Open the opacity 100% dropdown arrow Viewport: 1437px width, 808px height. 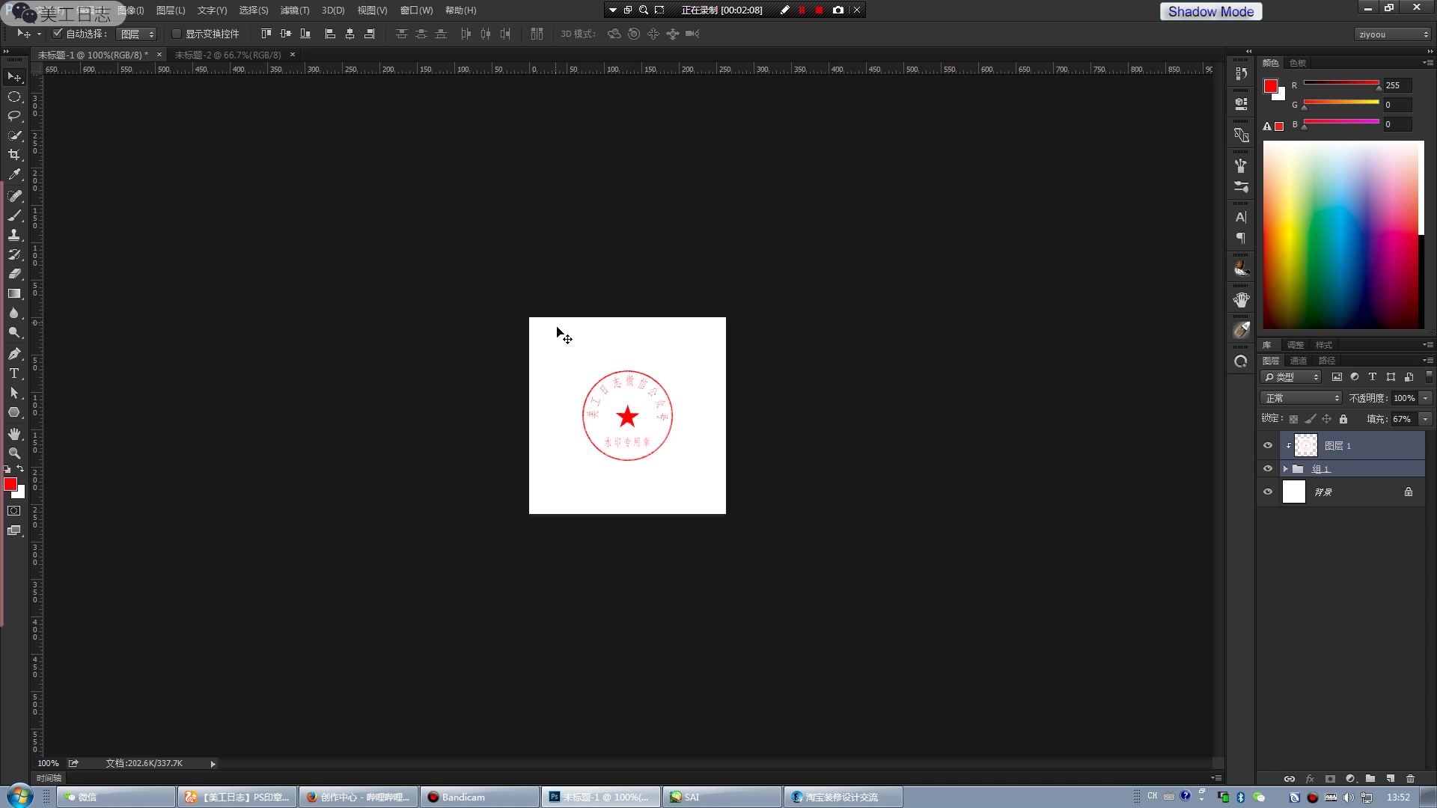tap(1426, 398)
